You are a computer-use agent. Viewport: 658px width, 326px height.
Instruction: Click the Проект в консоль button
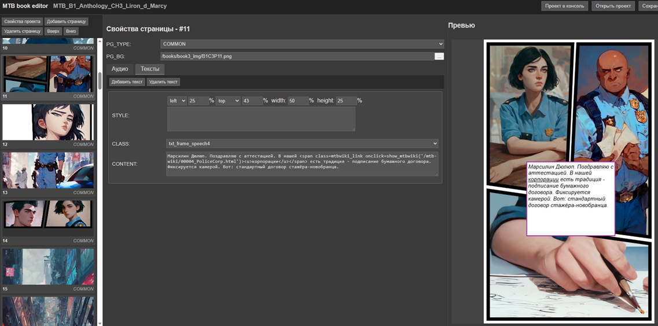(565, 6)
